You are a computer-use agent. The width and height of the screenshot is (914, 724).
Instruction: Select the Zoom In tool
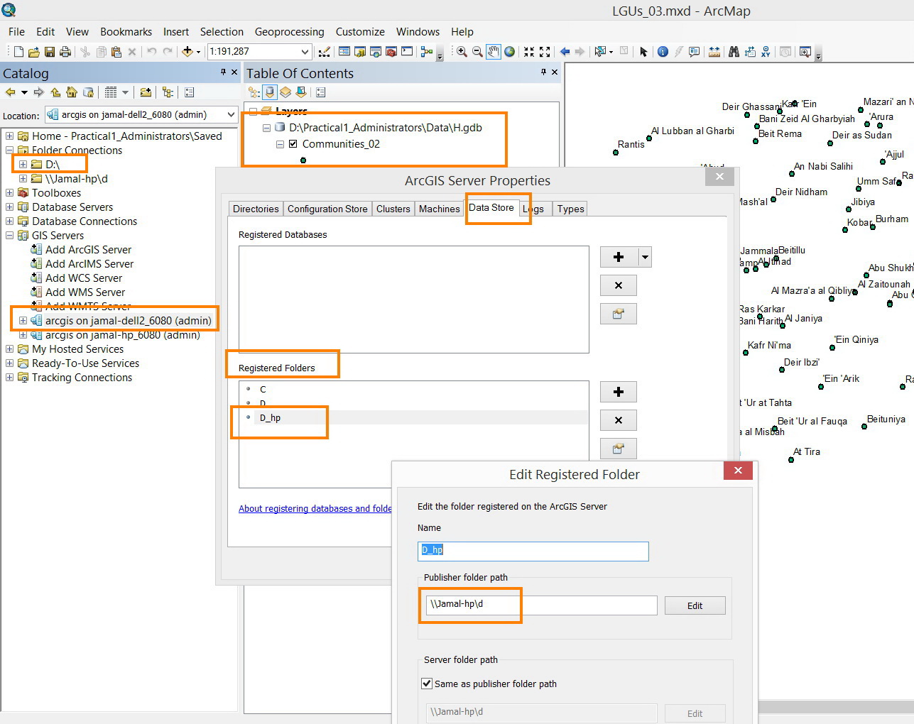462,52
